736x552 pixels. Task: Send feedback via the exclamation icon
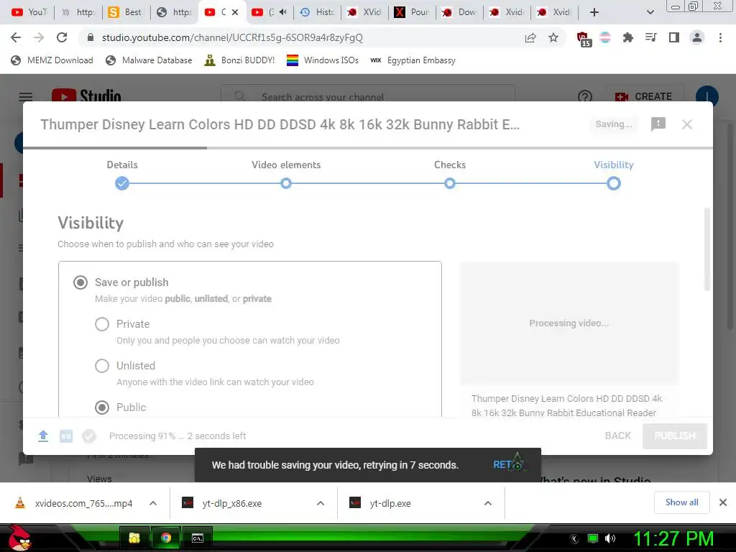658,124
